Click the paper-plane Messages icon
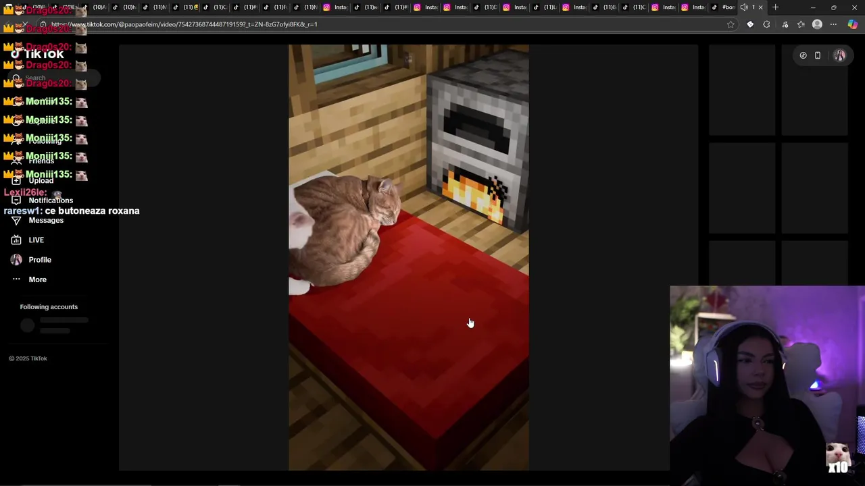Screen dimensions: 865x486 [16, 220]
